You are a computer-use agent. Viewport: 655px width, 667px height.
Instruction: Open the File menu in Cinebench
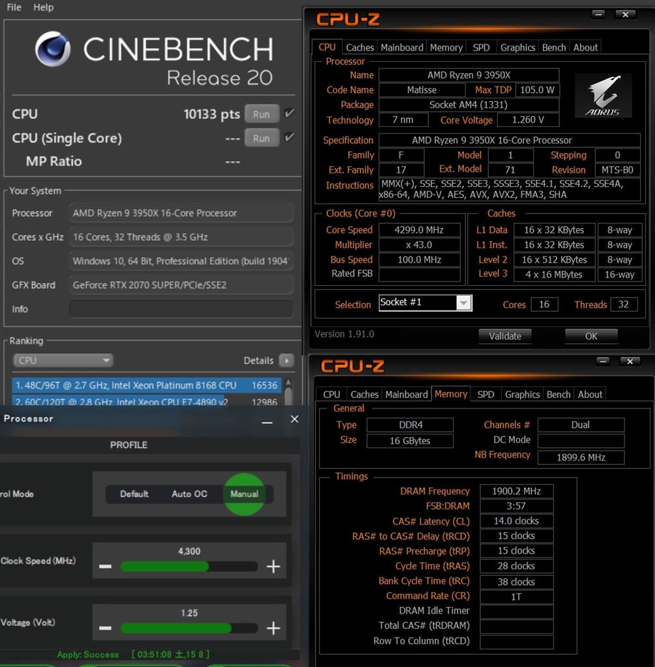click(x=12, y=7)
